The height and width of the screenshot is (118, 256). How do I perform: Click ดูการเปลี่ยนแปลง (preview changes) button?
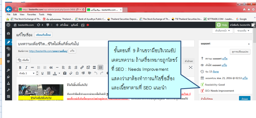point(240,52)
